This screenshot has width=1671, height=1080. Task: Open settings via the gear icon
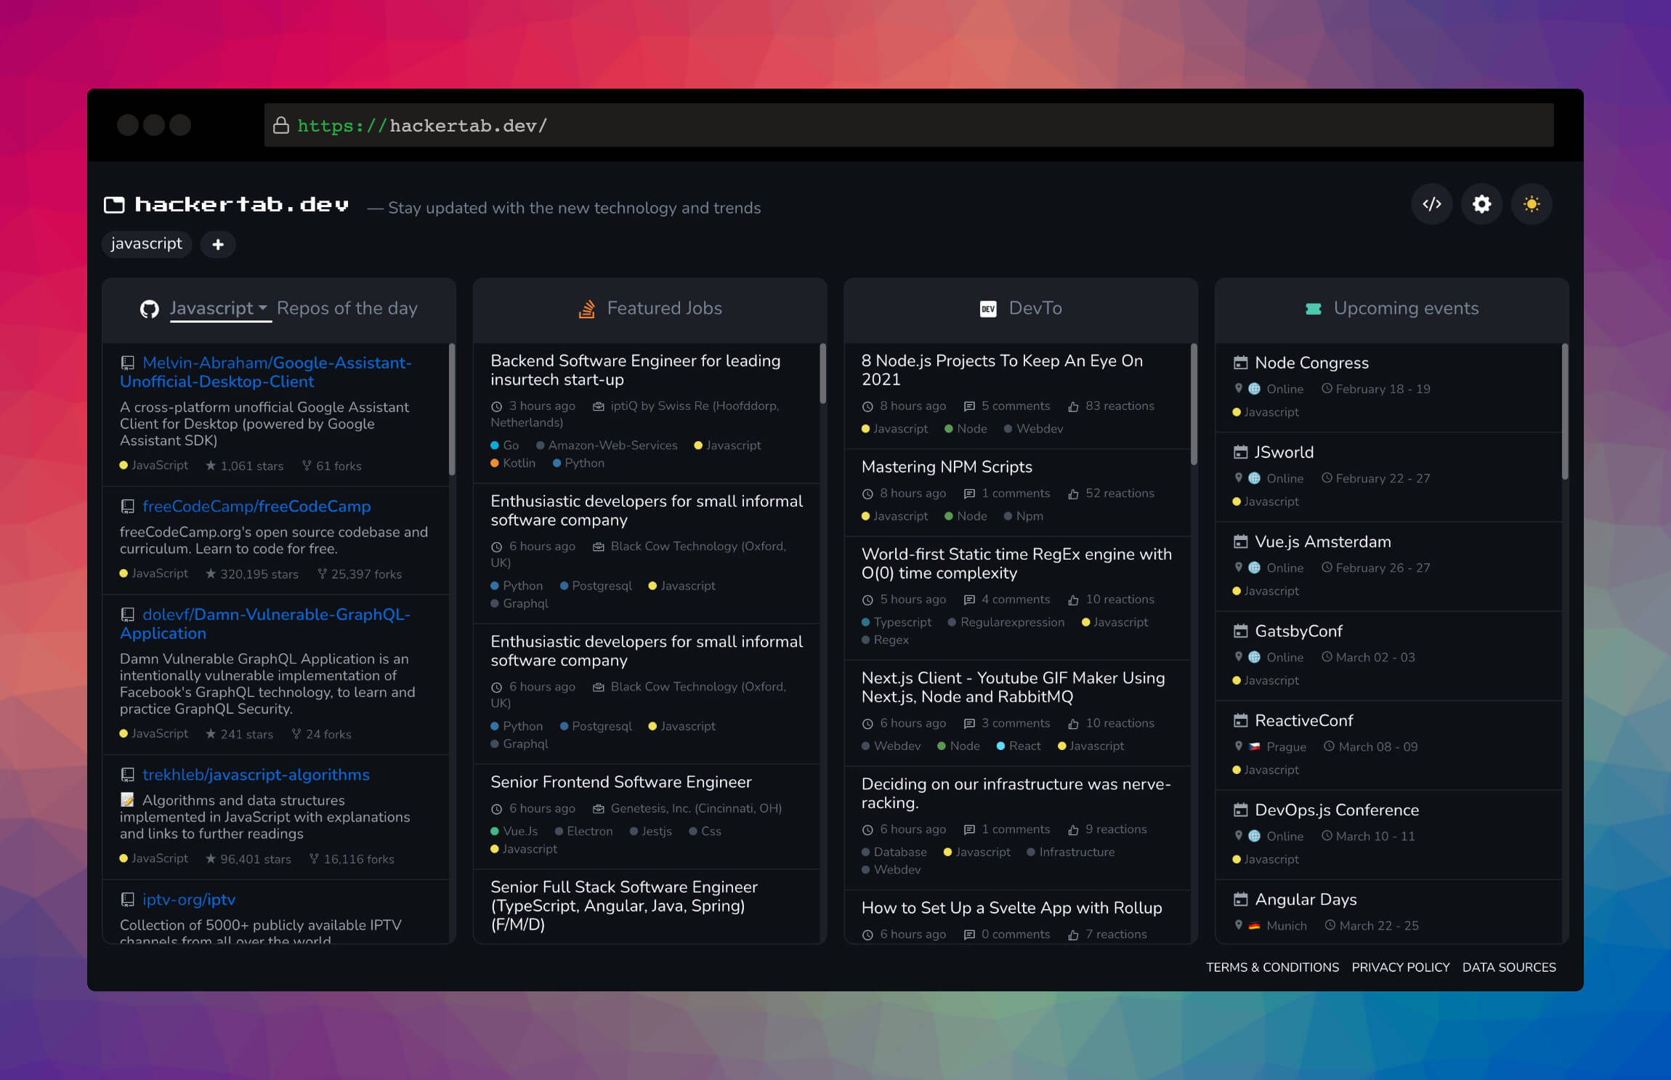pyautogui.click(x=1481, y=204)
